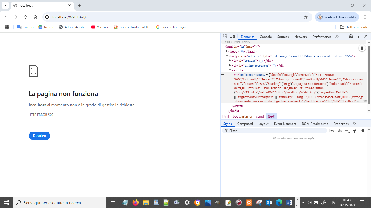The width and height of the screenshot is (371, 208).
Task: Open new browser tab with plus
Action: [79, 5]
